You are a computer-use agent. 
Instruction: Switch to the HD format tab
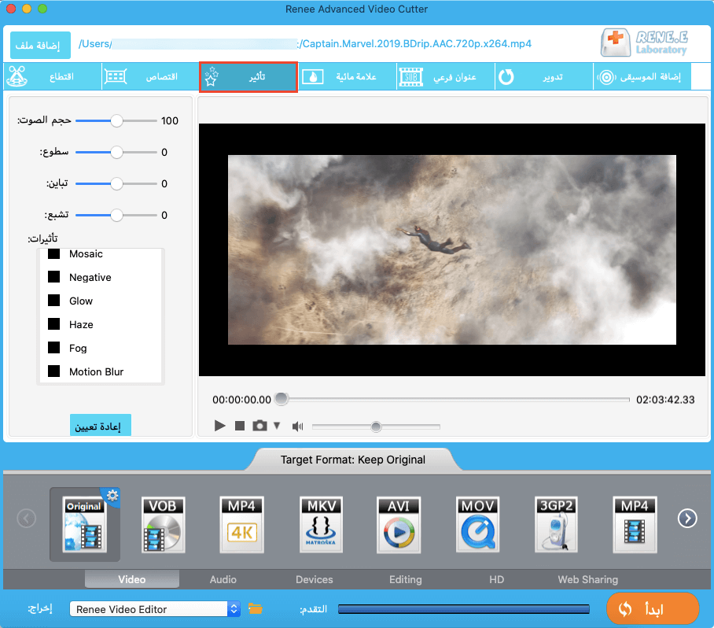(x=496, y=579)
